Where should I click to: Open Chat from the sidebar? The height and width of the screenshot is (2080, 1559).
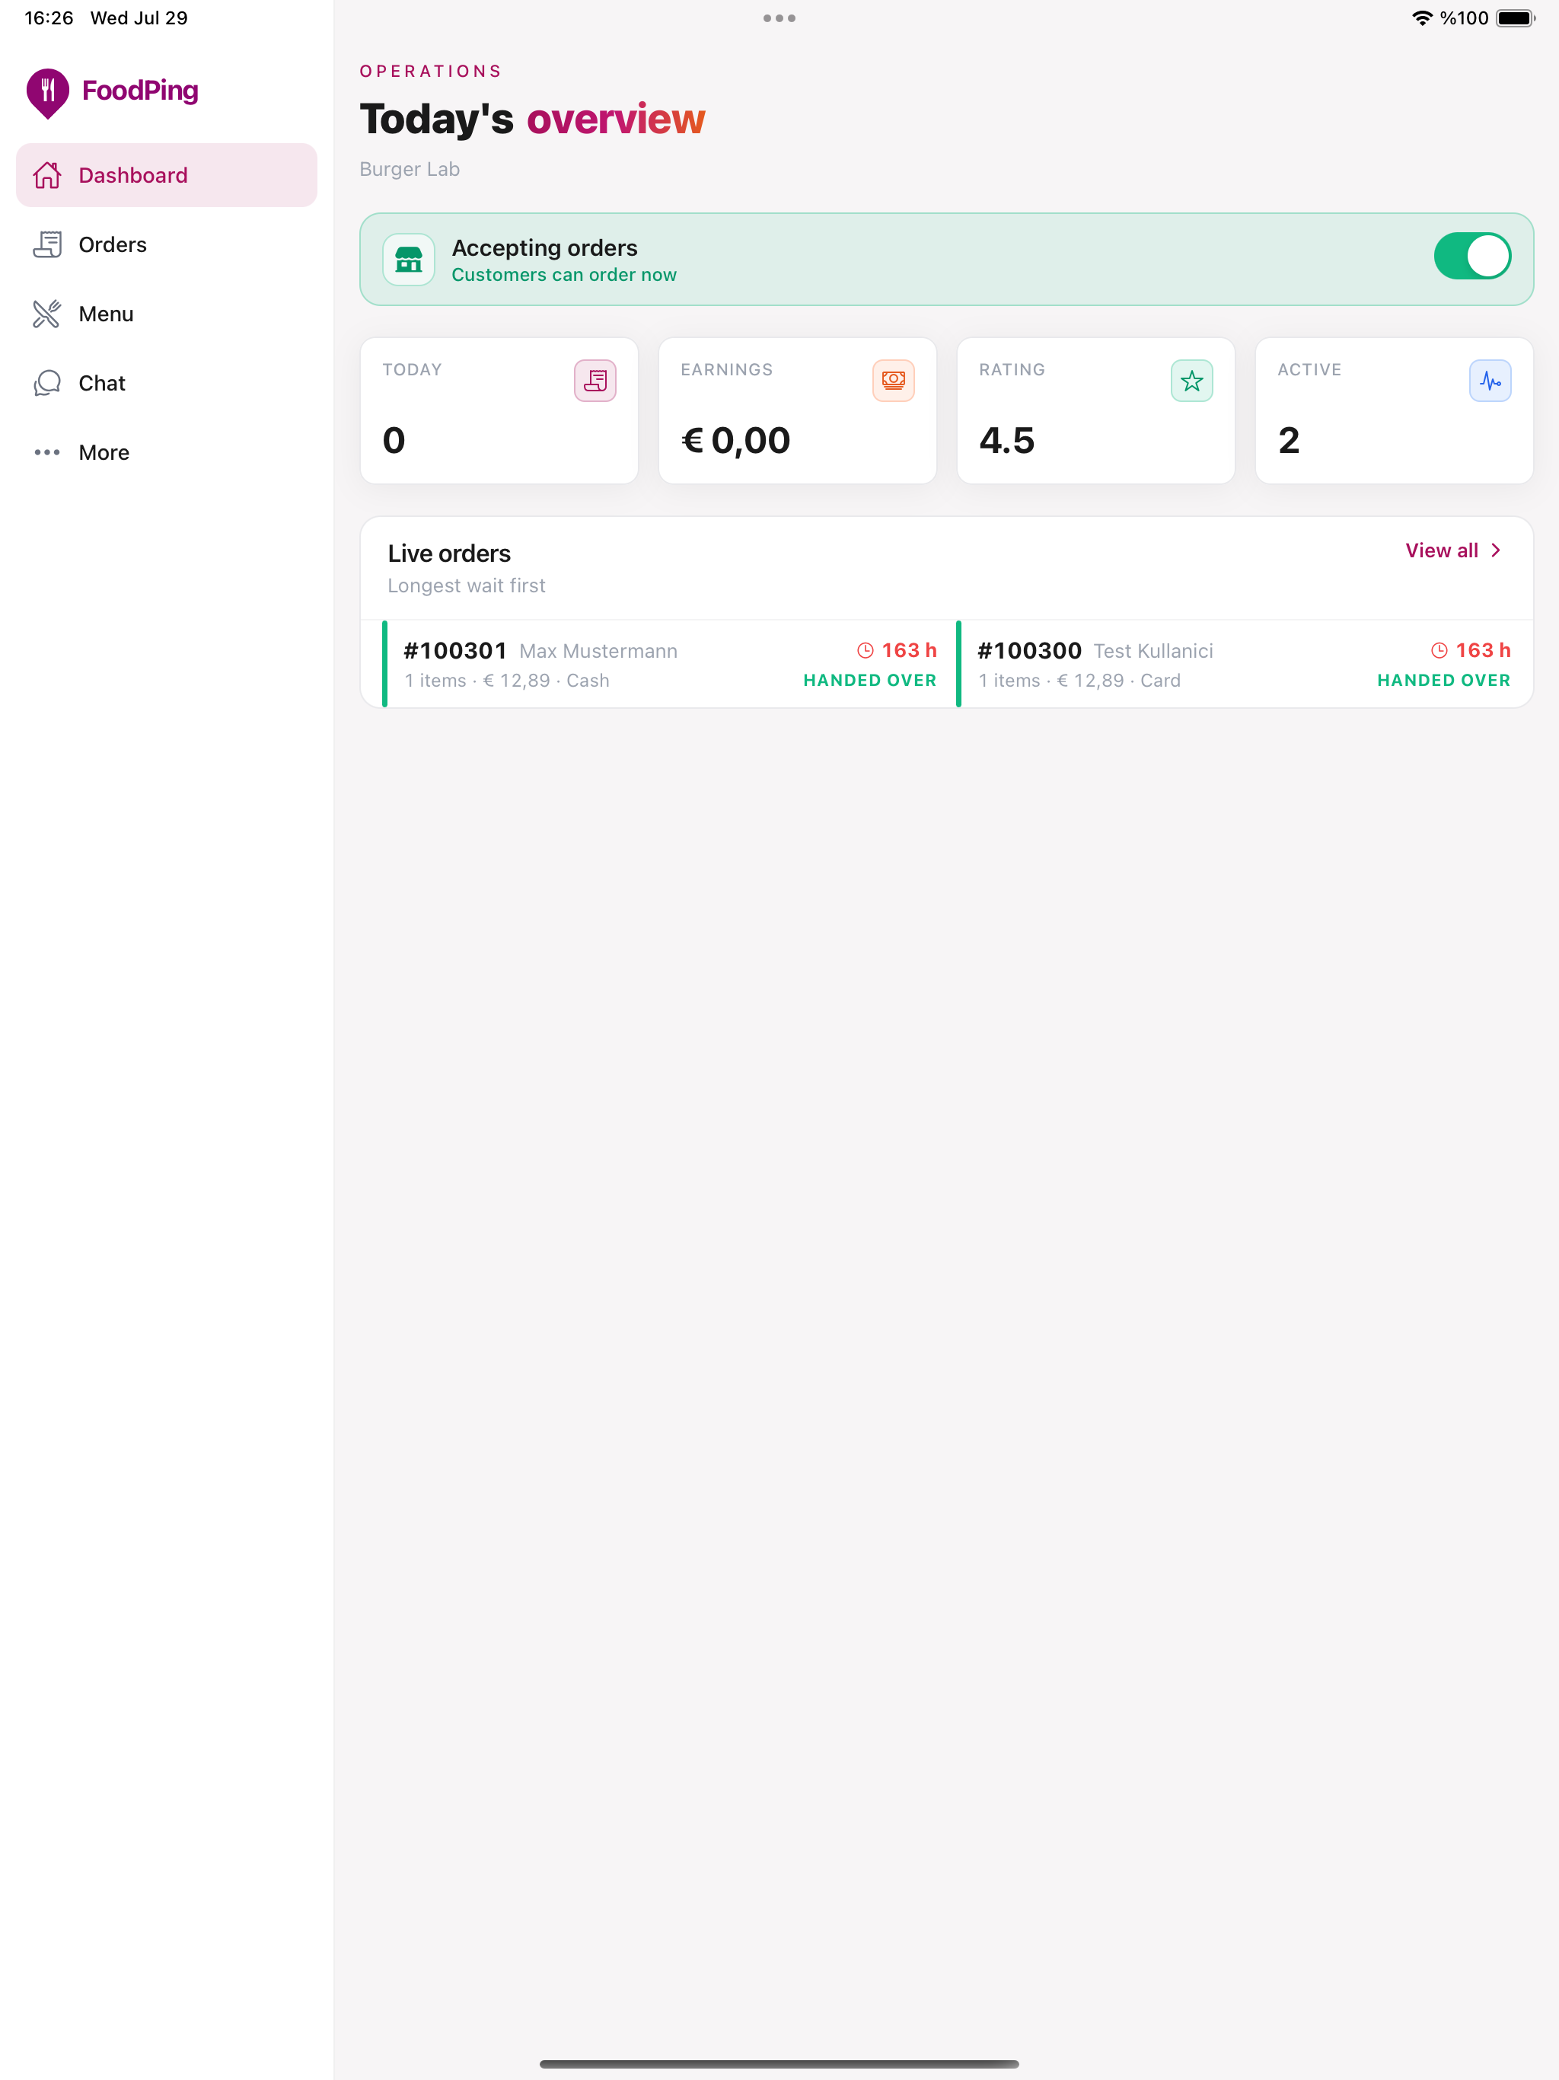point(167,384)
